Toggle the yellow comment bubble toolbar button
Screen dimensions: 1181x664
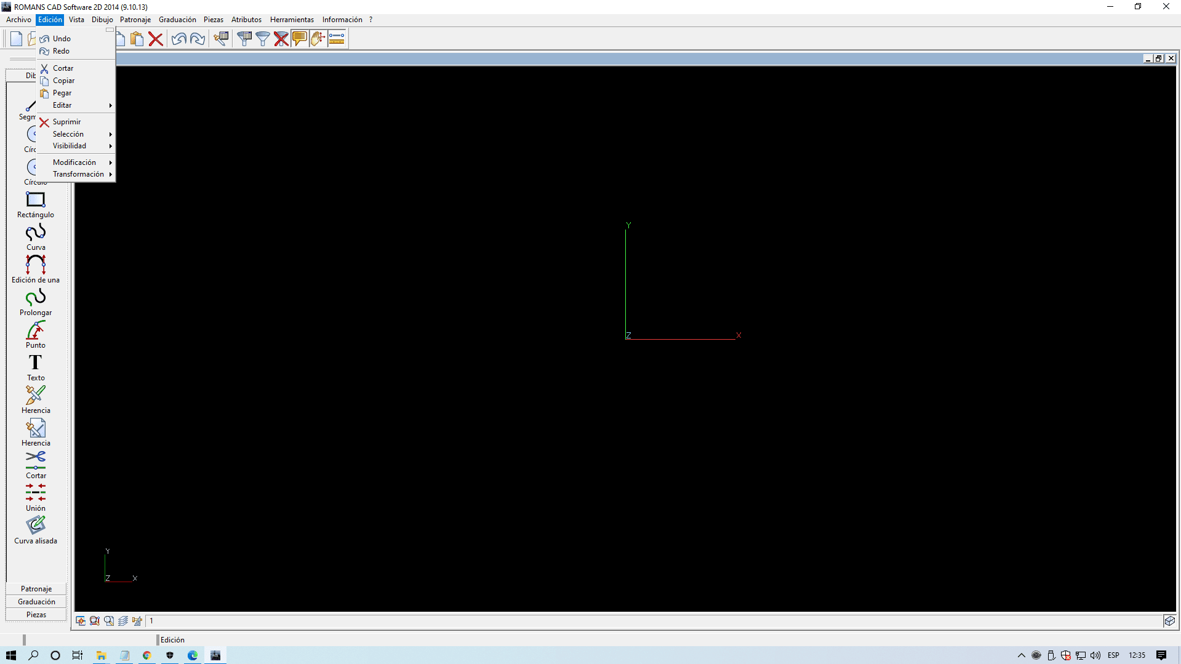tap(300, 39)
